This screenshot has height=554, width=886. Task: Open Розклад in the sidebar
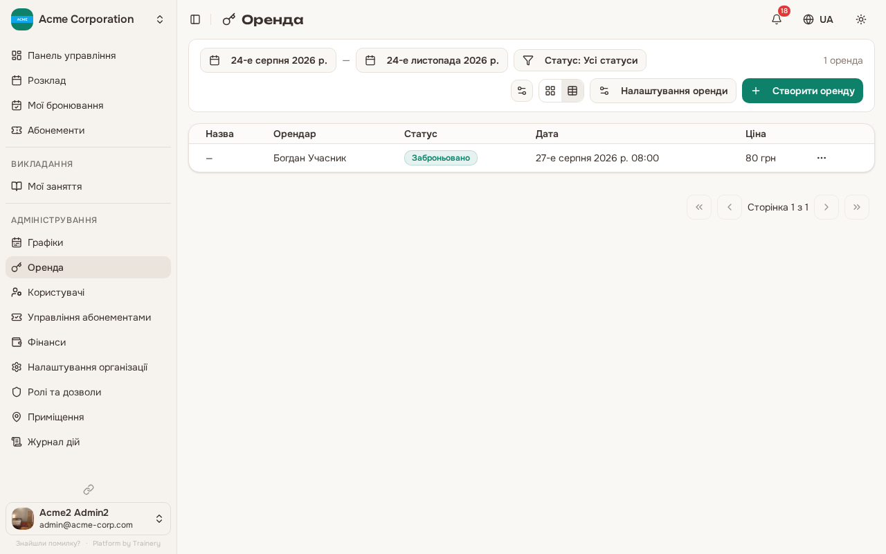tap(88, 80)
